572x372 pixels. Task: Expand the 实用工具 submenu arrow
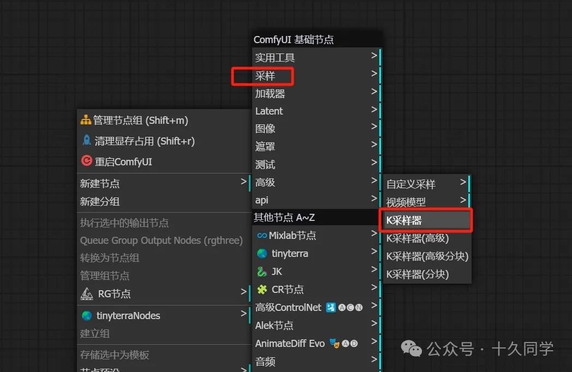tap(374, 56)
